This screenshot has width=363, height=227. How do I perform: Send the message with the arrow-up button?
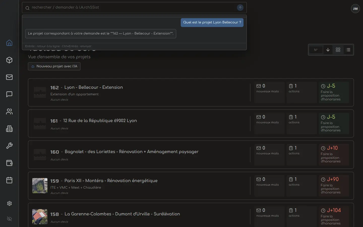[240, 8]
